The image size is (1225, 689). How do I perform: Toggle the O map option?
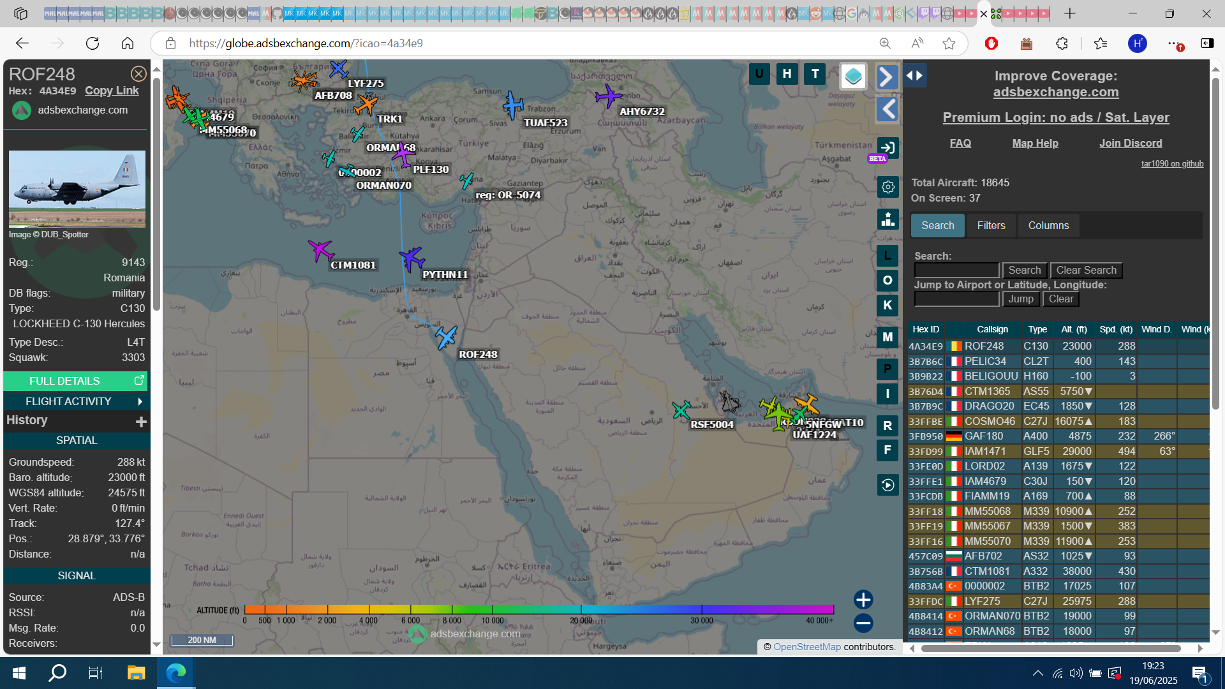point(887,281)
